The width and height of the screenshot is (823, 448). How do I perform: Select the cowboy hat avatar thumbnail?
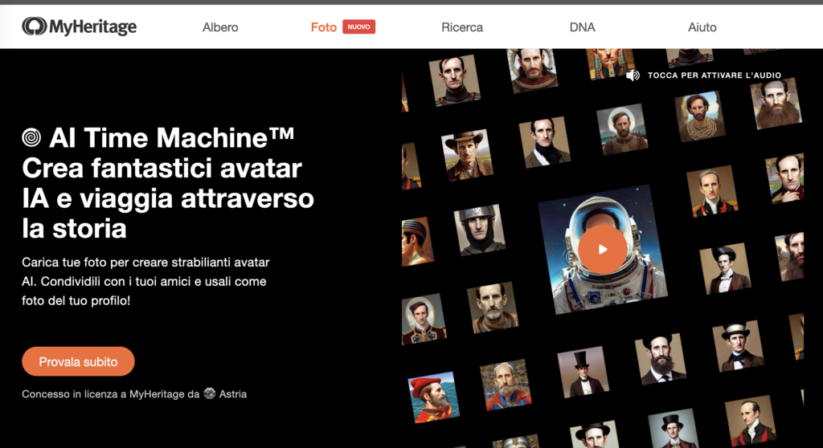[465, 155]
